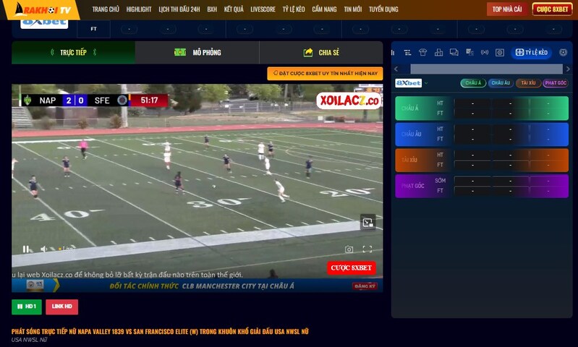578x347 pixels.
Task: Switch to the Mô Phỏng tab
Action: pos(197,52)
